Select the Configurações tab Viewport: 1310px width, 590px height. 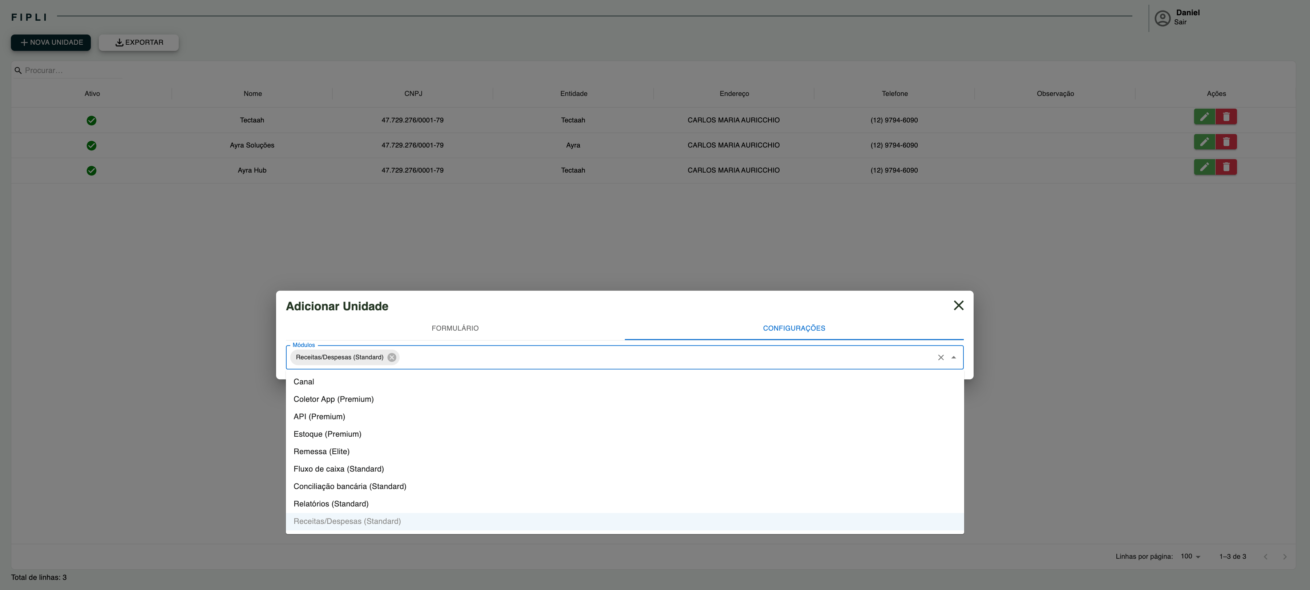point(793,328)
